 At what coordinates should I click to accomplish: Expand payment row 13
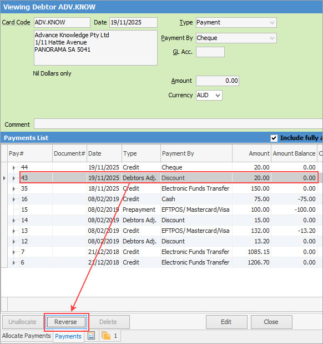14,231
